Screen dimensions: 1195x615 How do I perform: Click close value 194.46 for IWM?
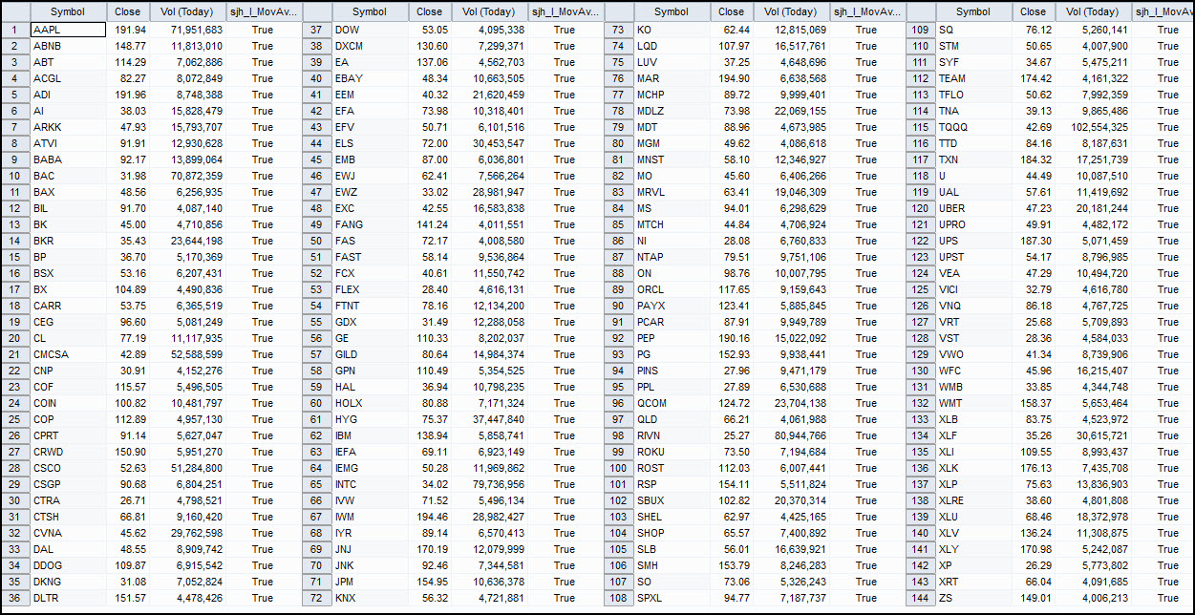[429, 517]
